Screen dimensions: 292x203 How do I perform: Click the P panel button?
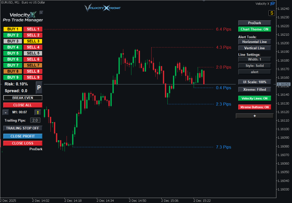pos(39,88)
